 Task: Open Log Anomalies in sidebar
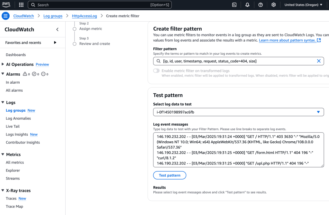click(x=18, y=118)
